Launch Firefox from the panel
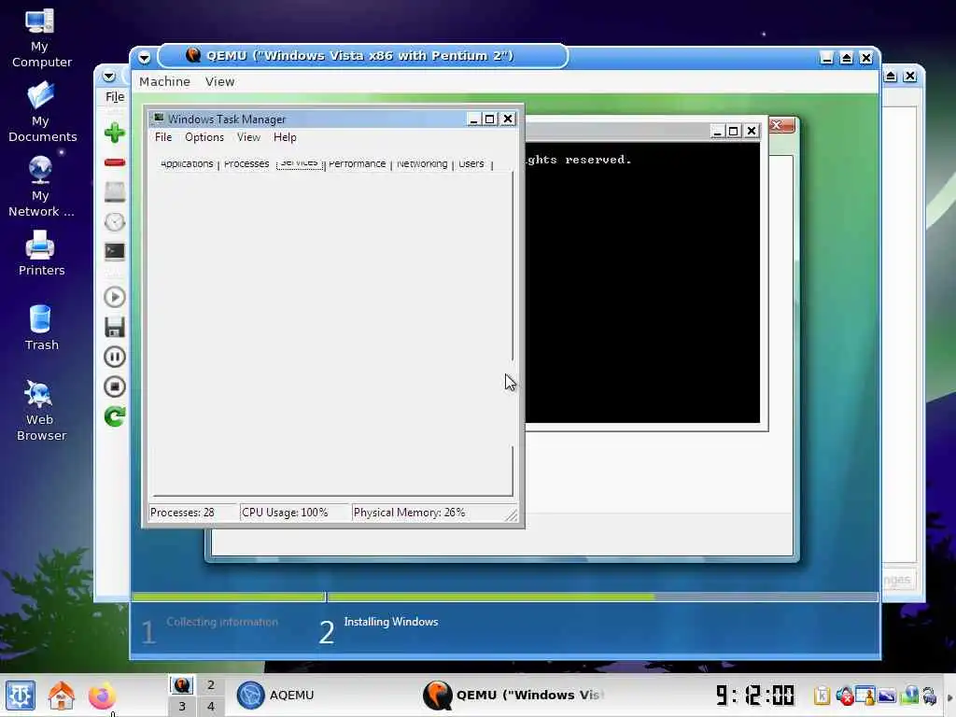The width and height of the screenshot is (956, 717). point(101,696)
